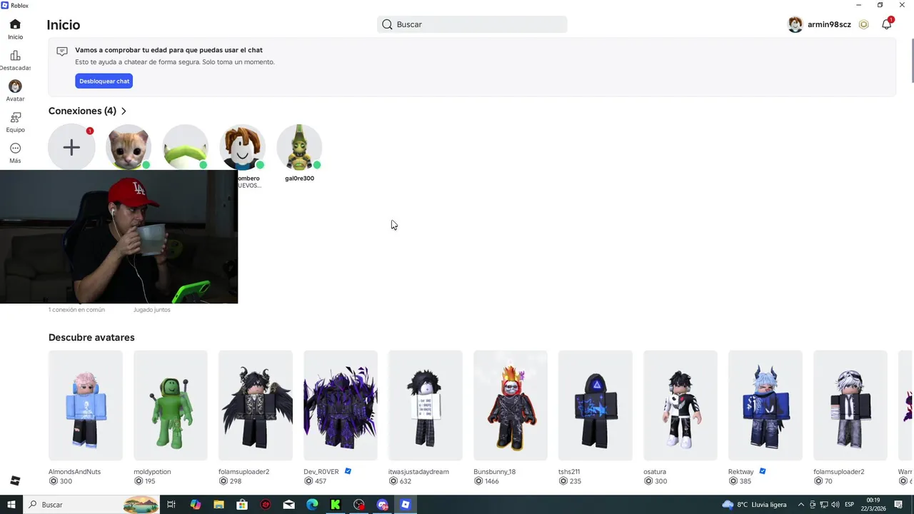Open the moldypotion green avatar card
Screen dimensions: 914x514
click(x=171, y=405)
